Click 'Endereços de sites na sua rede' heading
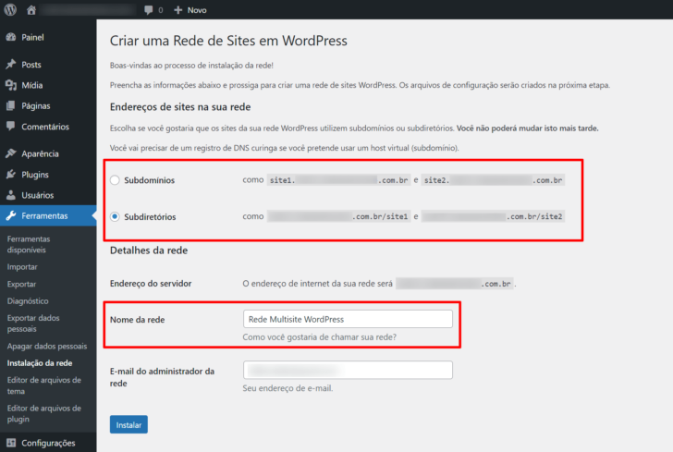673x452 pixels. pos(180,107)
